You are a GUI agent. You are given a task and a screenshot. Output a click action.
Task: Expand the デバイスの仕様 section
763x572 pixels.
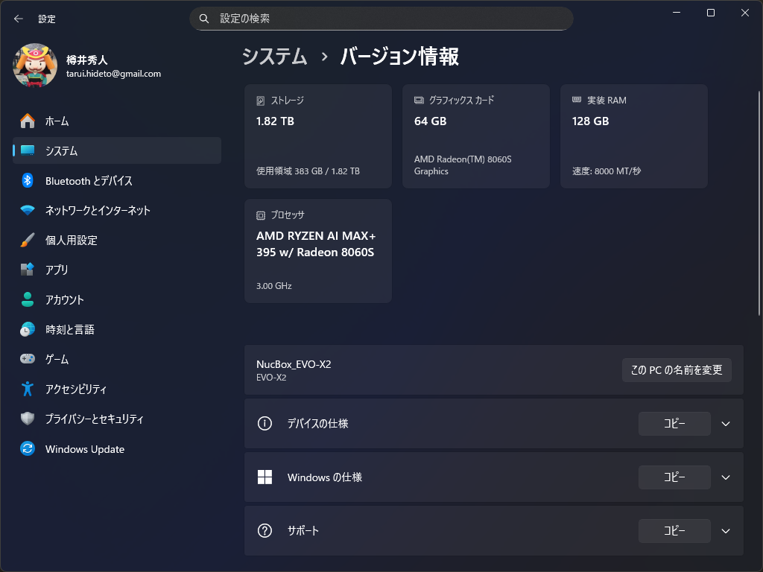[724, 424]
